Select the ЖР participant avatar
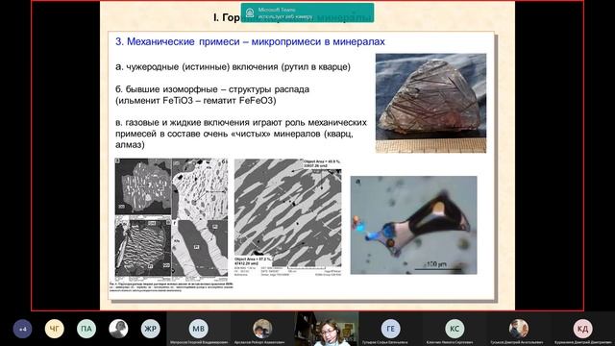The height and width of the screenshot is (346, 615). point(151,329)
